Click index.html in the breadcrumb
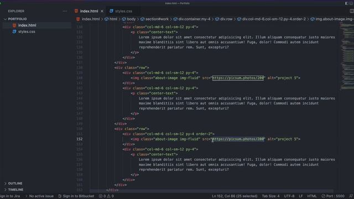The image size is (354, 199). (91, 19)
